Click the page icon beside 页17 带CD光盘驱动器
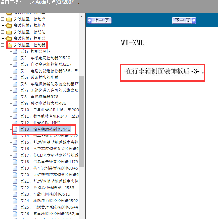 (15, 155)
